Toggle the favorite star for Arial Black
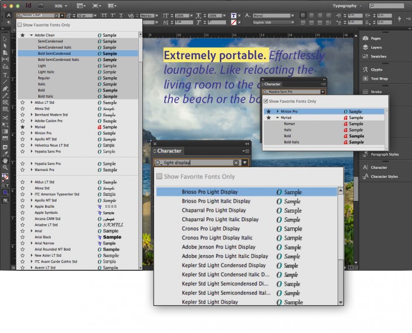Image resolution: width=412 pixels, height=333 pixels. 23,237
